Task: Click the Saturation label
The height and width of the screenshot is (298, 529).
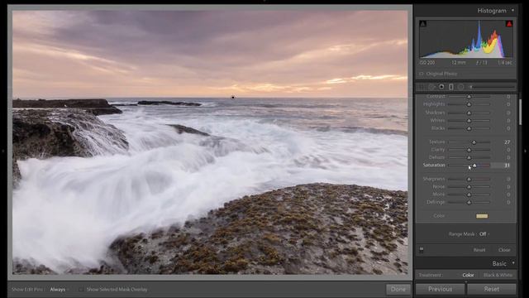Action: 434,166
